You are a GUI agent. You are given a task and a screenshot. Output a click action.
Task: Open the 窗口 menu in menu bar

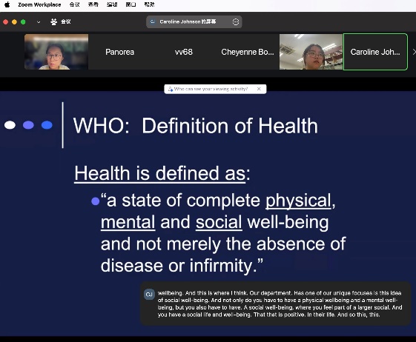pyautogui.click(x=131, y=4)
